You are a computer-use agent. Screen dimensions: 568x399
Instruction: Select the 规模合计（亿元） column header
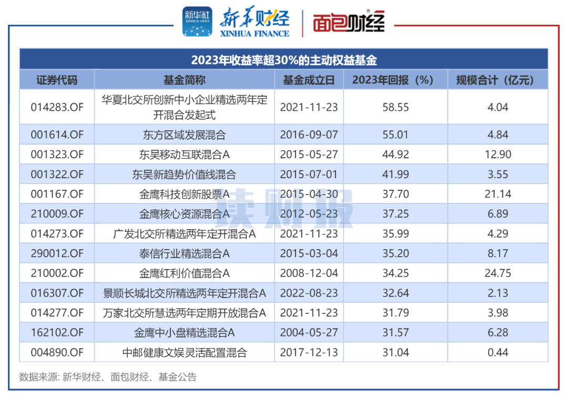click(x=498, y=80)
